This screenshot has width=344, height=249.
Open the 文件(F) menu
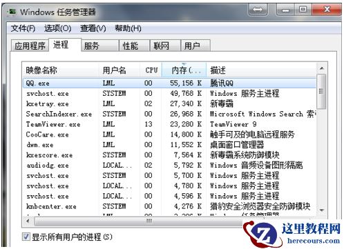coord(23,28)
